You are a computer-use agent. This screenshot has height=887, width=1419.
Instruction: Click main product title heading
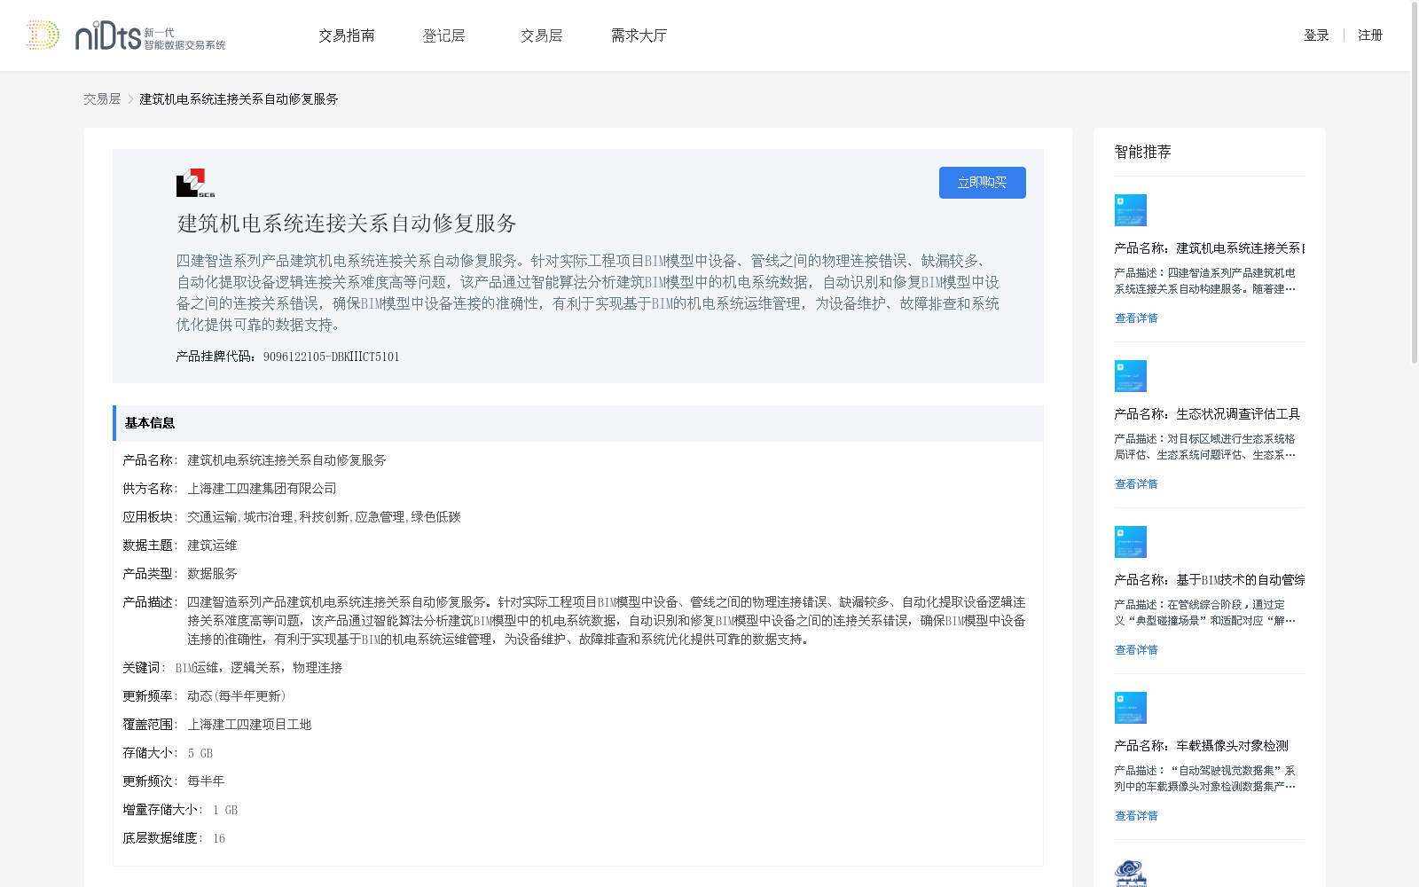347,224
